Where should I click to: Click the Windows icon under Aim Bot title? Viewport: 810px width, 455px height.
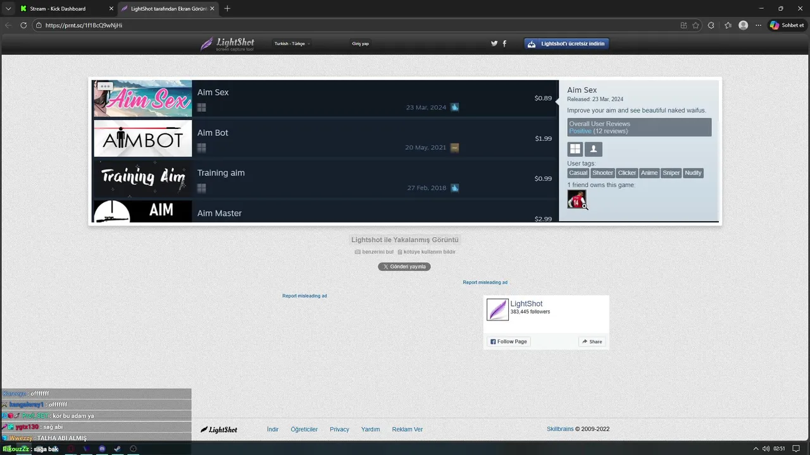tap(201, 148)
